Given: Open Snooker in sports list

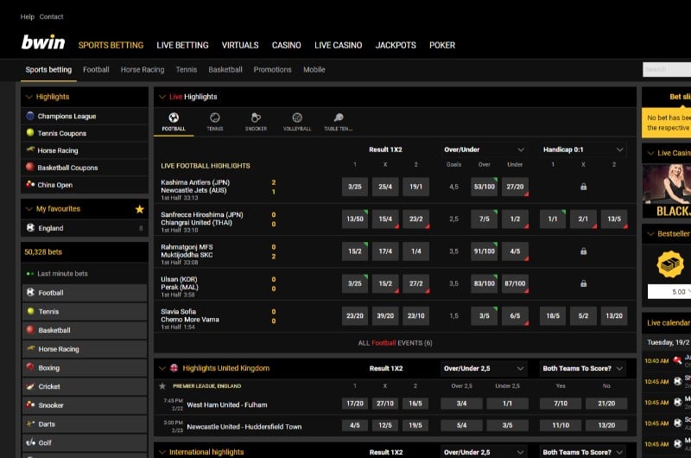Looking at the screenshot, I should point(84,405).
